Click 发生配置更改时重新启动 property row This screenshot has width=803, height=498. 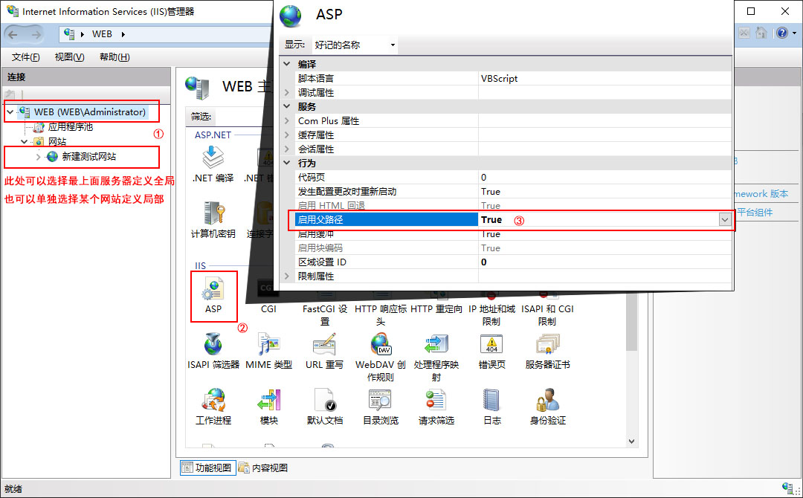point(514,192)
